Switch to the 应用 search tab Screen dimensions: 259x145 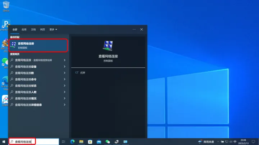[24, 29]
